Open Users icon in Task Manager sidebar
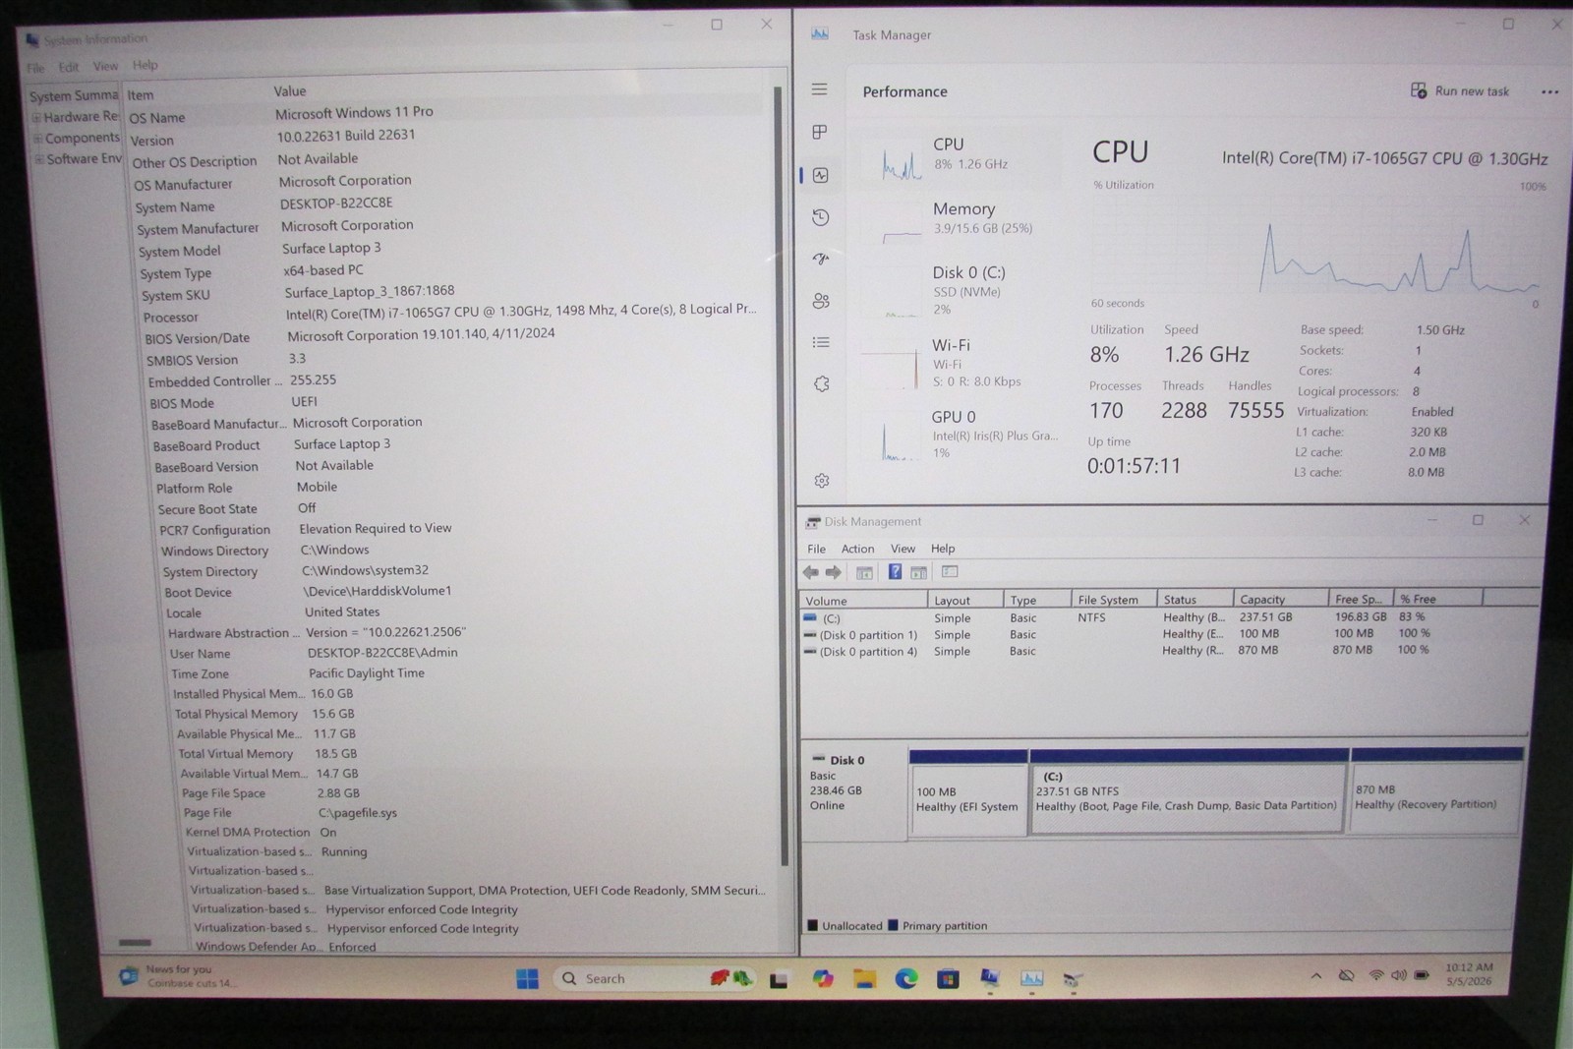The width and height of the screenshot is (1573, 1049). (821, 301)
